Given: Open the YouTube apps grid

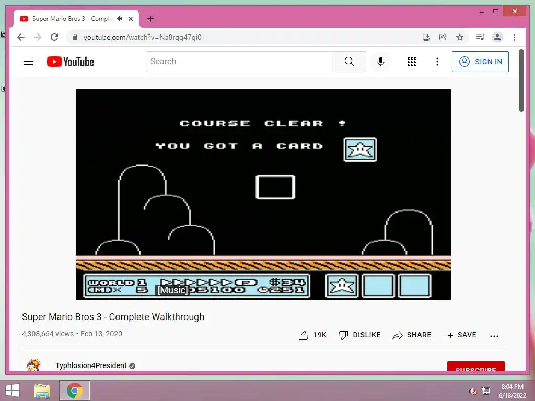Looking at the screenshot, I should (x=412, y=62).
